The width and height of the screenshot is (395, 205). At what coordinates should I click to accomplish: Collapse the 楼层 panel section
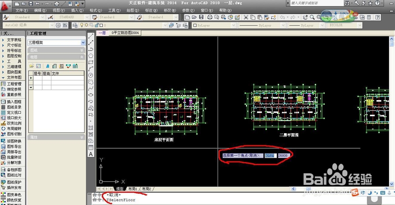click(x=82, y=57)
